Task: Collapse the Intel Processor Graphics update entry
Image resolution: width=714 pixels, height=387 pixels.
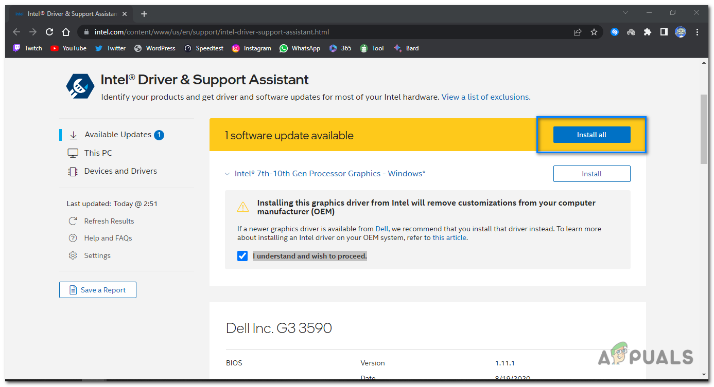Action: point(228,174)
